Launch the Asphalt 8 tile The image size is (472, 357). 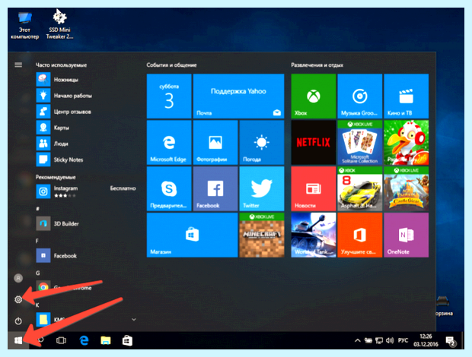pos(360,188)
